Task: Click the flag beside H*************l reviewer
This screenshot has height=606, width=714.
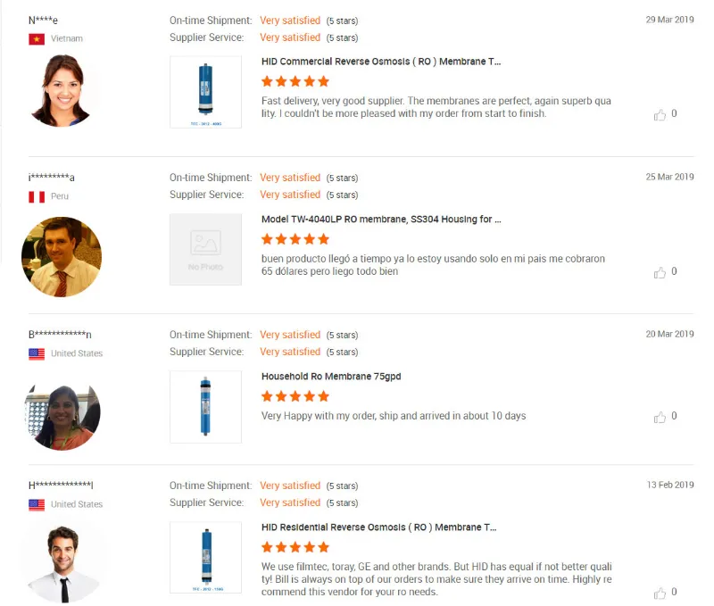Action: pos(37,504)
